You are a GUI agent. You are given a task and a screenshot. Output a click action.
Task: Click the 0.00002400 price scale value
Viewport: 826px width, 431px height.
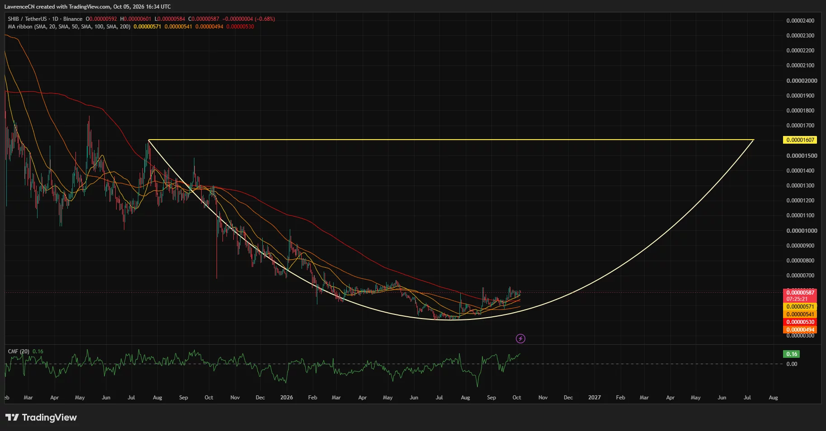coord(800,21)
